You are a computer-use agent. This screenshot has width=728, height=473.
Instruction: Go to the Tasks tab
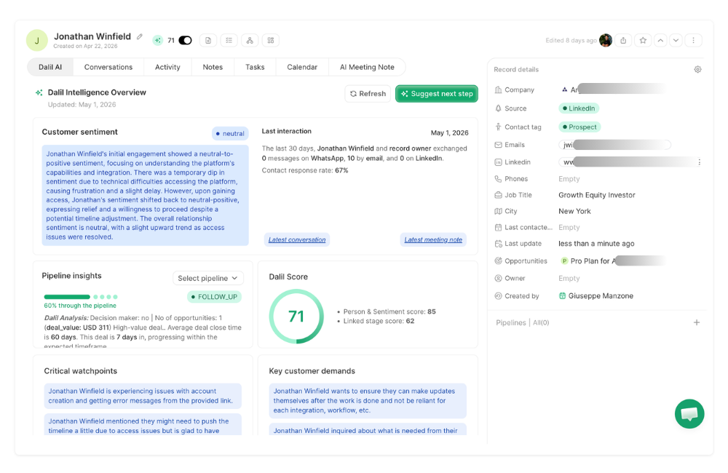(255, 67)
